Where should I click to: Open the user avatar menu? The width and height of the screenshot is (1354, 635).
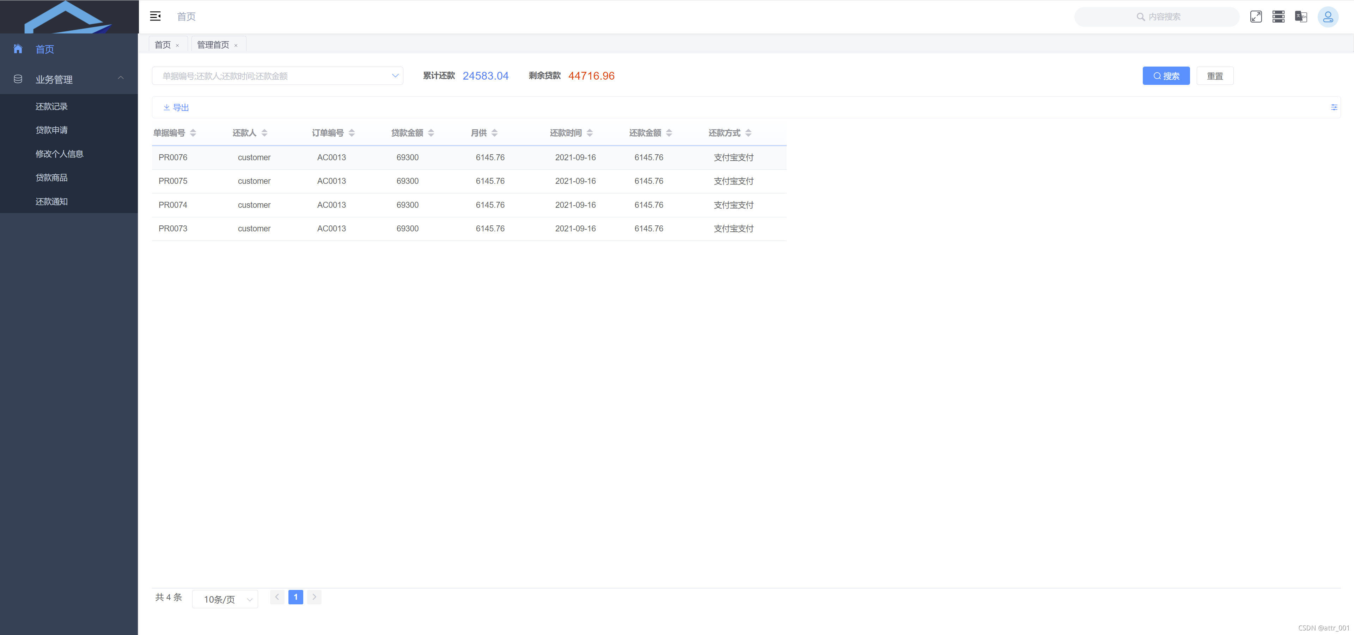pyautogui.click(x=1328, y=17)
